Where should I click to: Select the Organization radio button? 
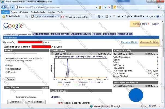tap(7, 69)
